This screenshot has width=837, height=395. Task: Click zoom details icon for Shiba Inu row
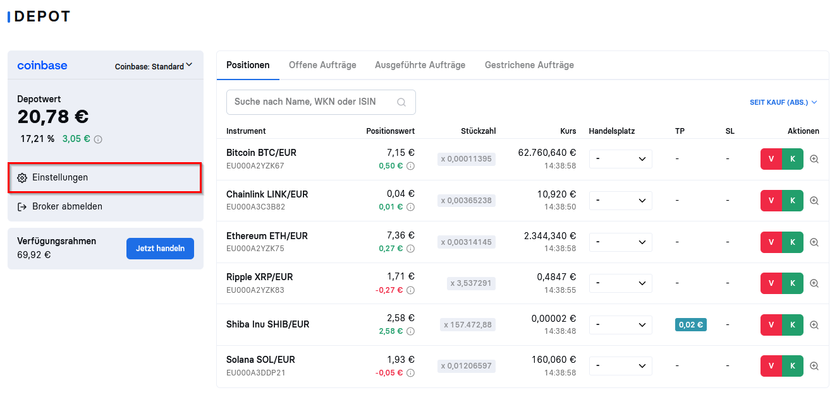tap(814, 325)
